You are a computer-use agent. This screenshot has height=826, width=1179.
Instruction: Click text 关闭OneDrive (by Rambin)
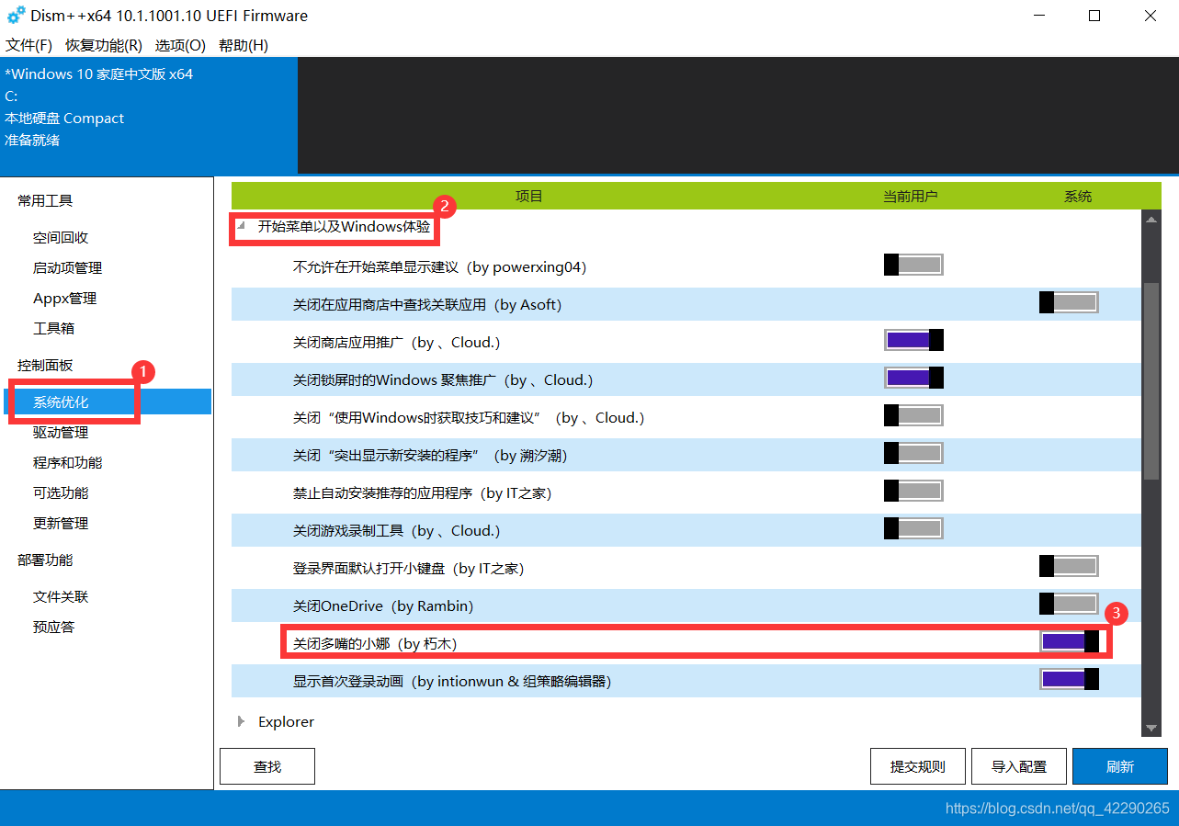click(x=383, y=605)
